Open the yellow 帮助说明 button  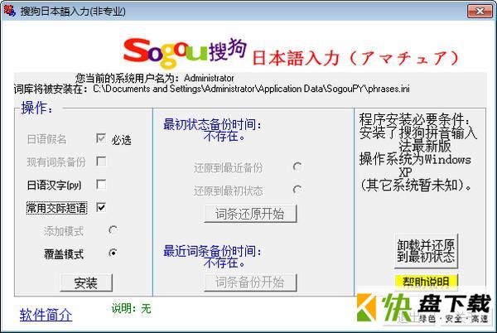click(x=426, y=282)
